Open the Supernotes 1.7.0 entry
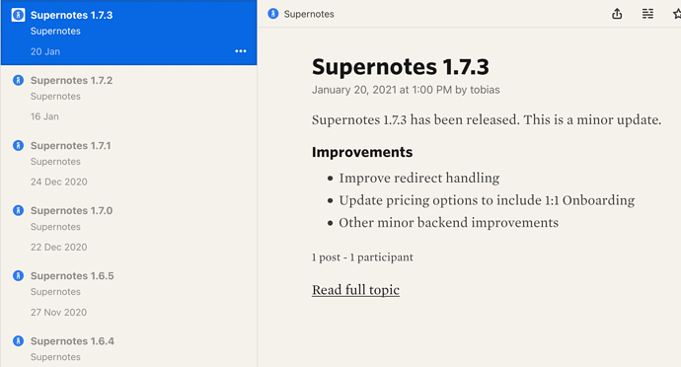Screen dimensions: 681x367 128,228
